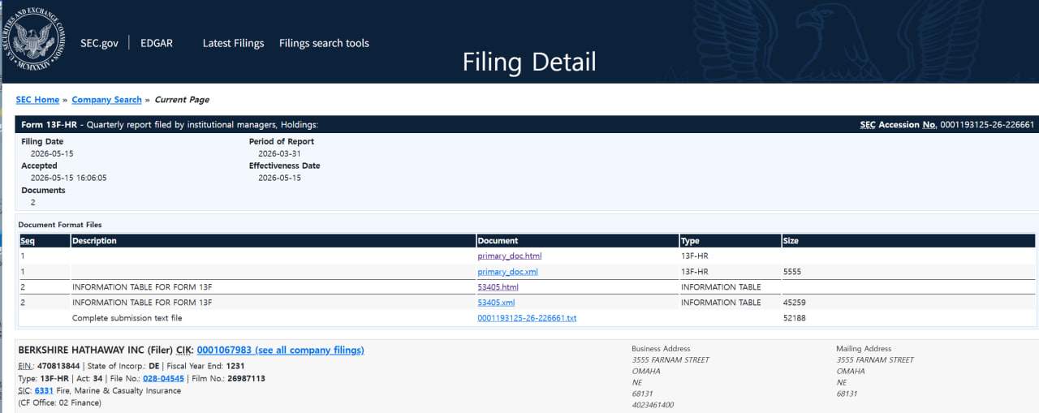Open complete submission file 0001193125-26-226661.txt

pyautogui.click(x=527, y=318)
